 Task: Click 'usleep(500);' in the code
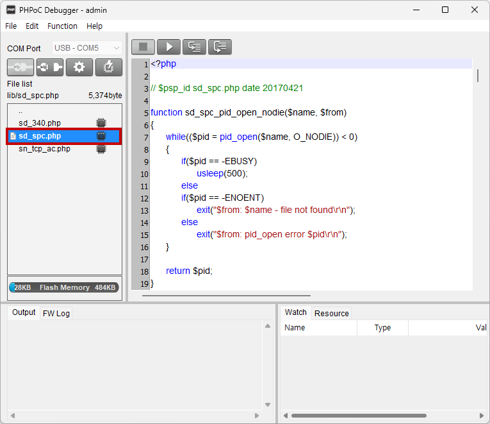coord(222,173)
